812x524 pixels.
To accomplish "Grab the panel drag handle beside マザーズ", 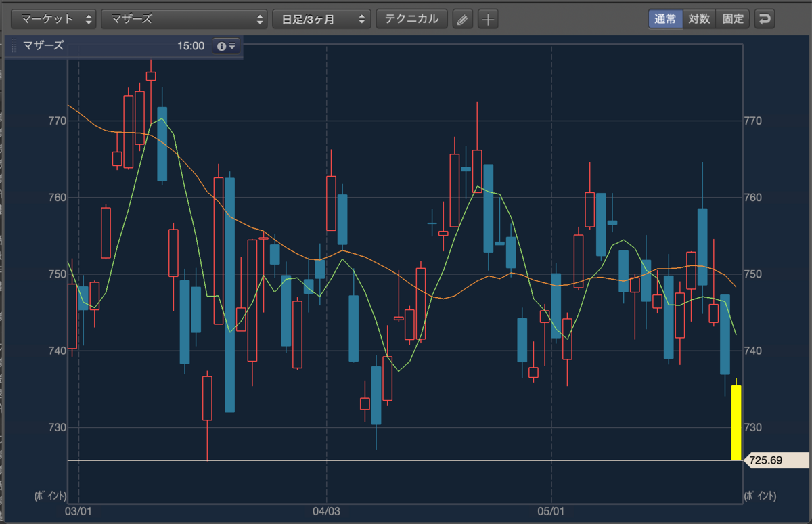I will click(x=14, y=46).
